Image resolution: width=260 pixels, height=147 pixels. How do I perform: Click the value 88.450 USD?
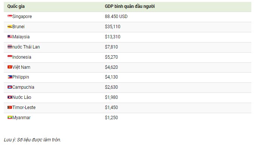tap(116, 17)
